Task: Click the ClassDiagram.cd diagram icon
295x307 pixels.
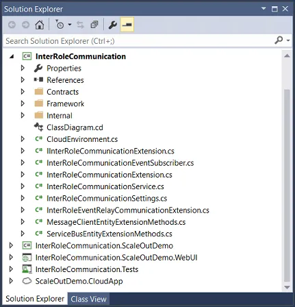Action: click(38, 127)
